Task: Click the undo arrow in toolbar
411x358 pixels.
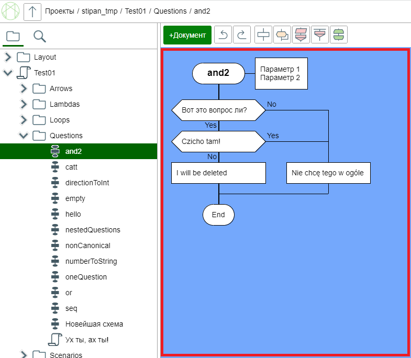Action: point(223,35)
